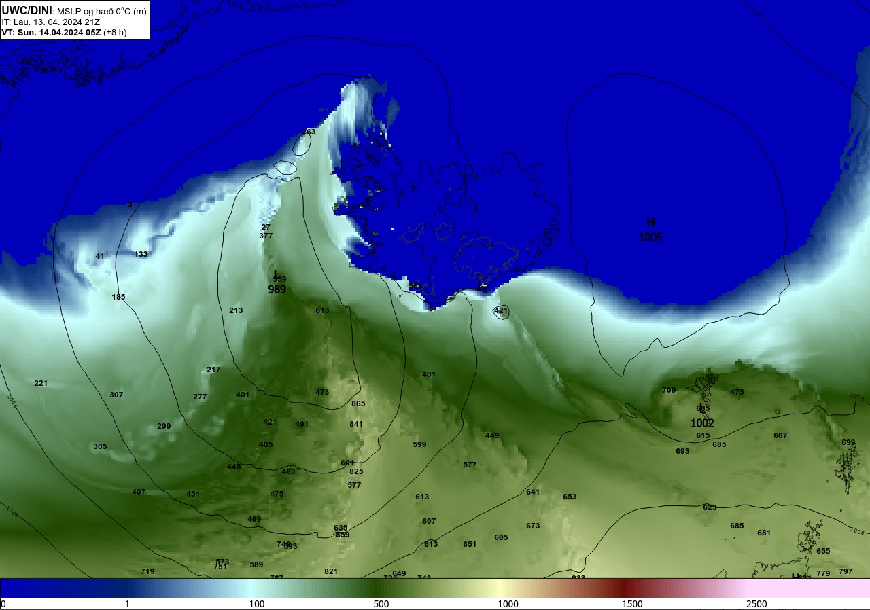Click the height value 589

point(256,564)
